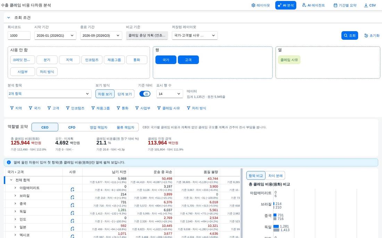Select the 처리 방식 dimension chip
This screenshot has width=382, height=238.
click(47, 72)
